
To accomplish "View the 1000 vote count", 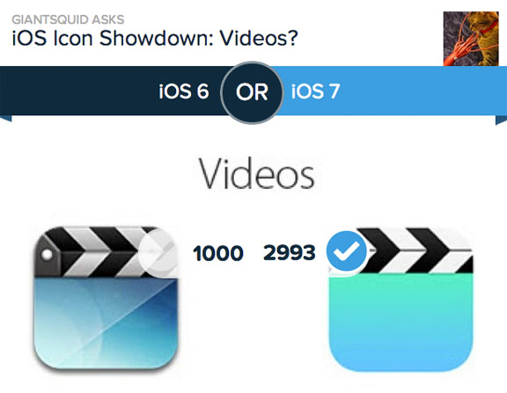I will (218, 253).
